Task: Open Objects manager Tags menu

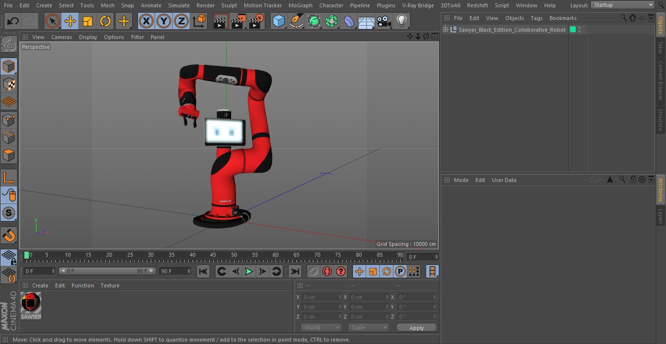Action: pos(536,18)
